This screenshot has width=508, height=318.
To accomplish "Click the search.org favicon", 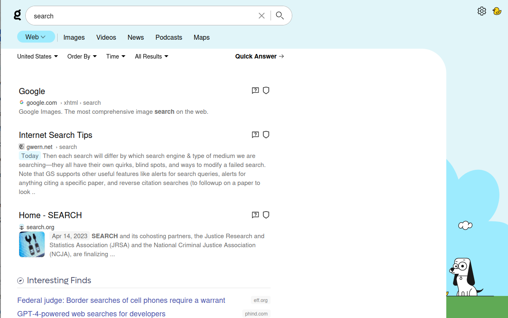I will point(22,227).
